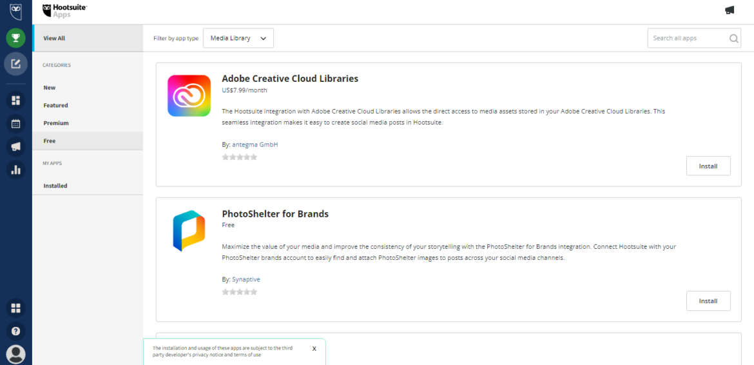
Task: Click the search magnifier icon
Action: (733, 39)
